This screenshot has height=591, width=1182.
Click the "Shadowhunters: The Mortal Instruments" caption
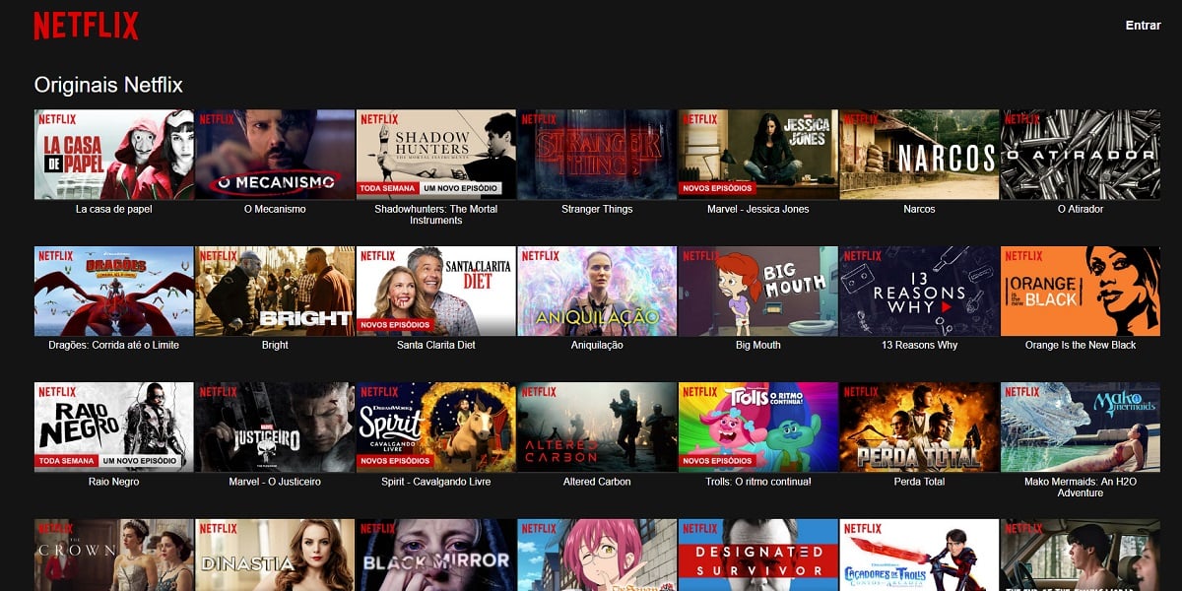tap(436, 215)
